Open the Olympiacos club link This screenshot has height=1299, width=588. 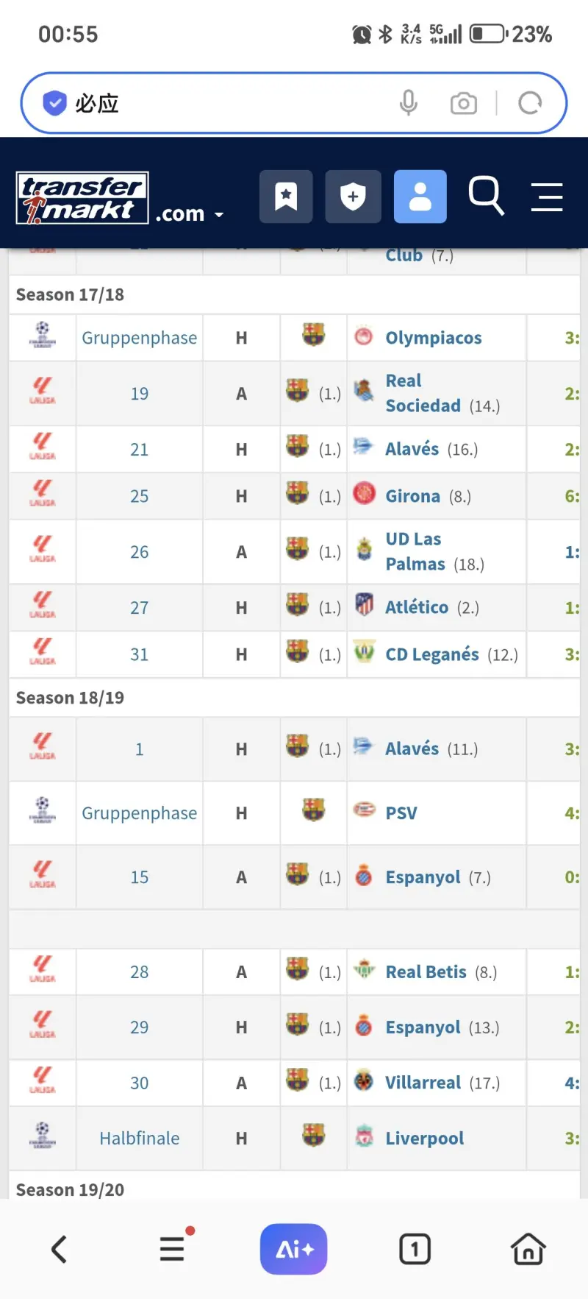pos(434,338)
